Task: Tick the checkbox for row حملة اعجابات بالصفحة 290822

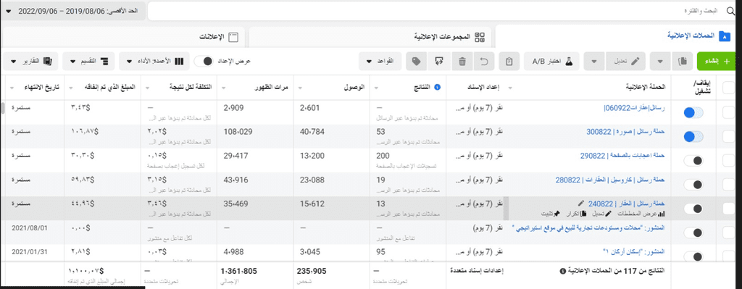Action: click(x=730, y=161)
